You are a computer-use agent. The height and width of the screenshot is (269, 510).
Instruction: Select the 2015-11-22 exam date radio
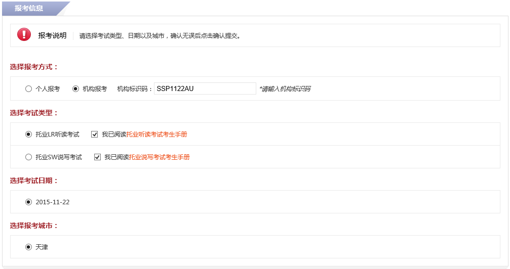[28, 202]
